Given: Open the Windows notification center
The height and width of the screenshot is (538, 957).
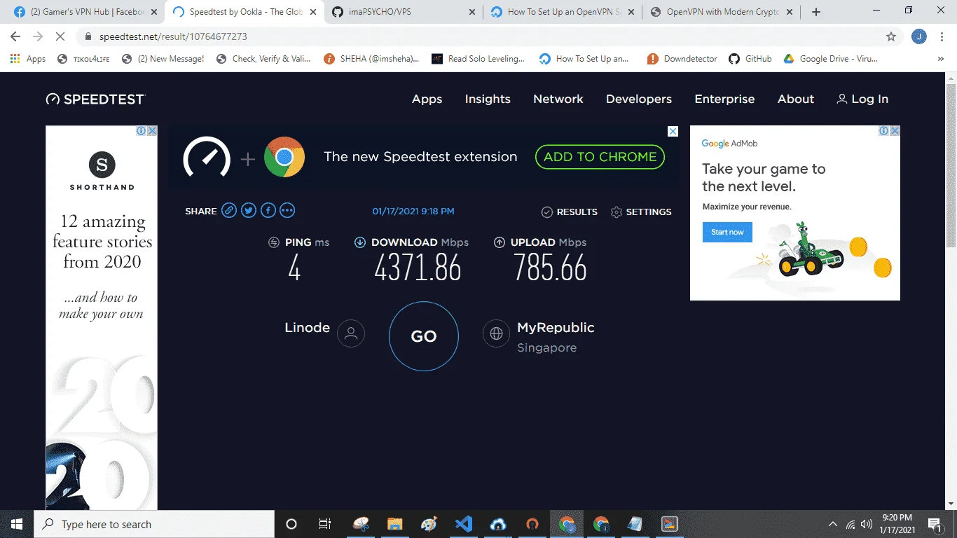Looking at the screenshot, I should tap(934, 524).
